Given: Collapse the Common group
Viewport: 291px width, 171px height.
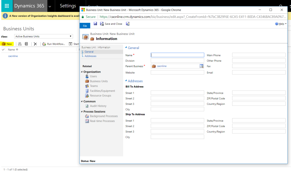Looking at the screenshot, I should click(x=82, y=101).
